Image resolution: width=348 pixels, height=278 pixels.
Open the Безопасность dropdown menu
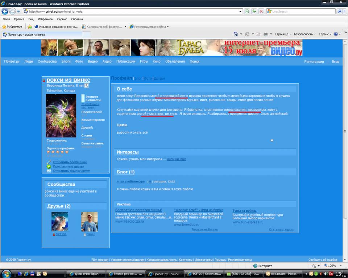click(304, 34)
